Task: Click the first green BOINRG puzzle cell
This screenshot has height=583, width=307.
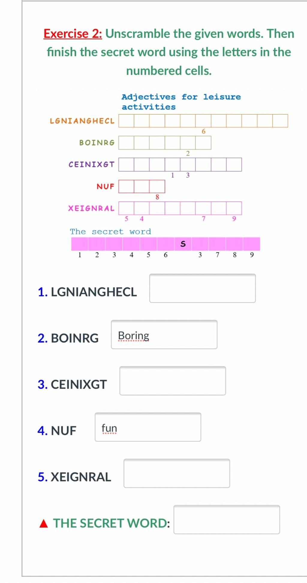Action: point(126,143)
